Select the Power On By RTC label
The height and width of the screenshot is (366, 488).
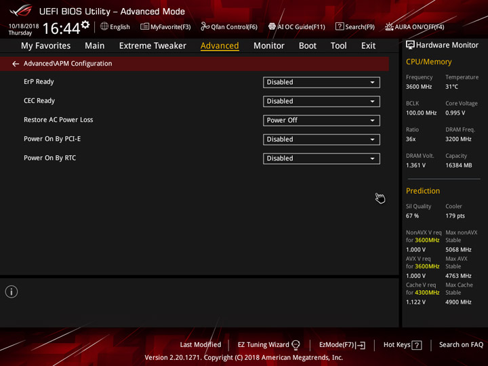click(49, 158)
